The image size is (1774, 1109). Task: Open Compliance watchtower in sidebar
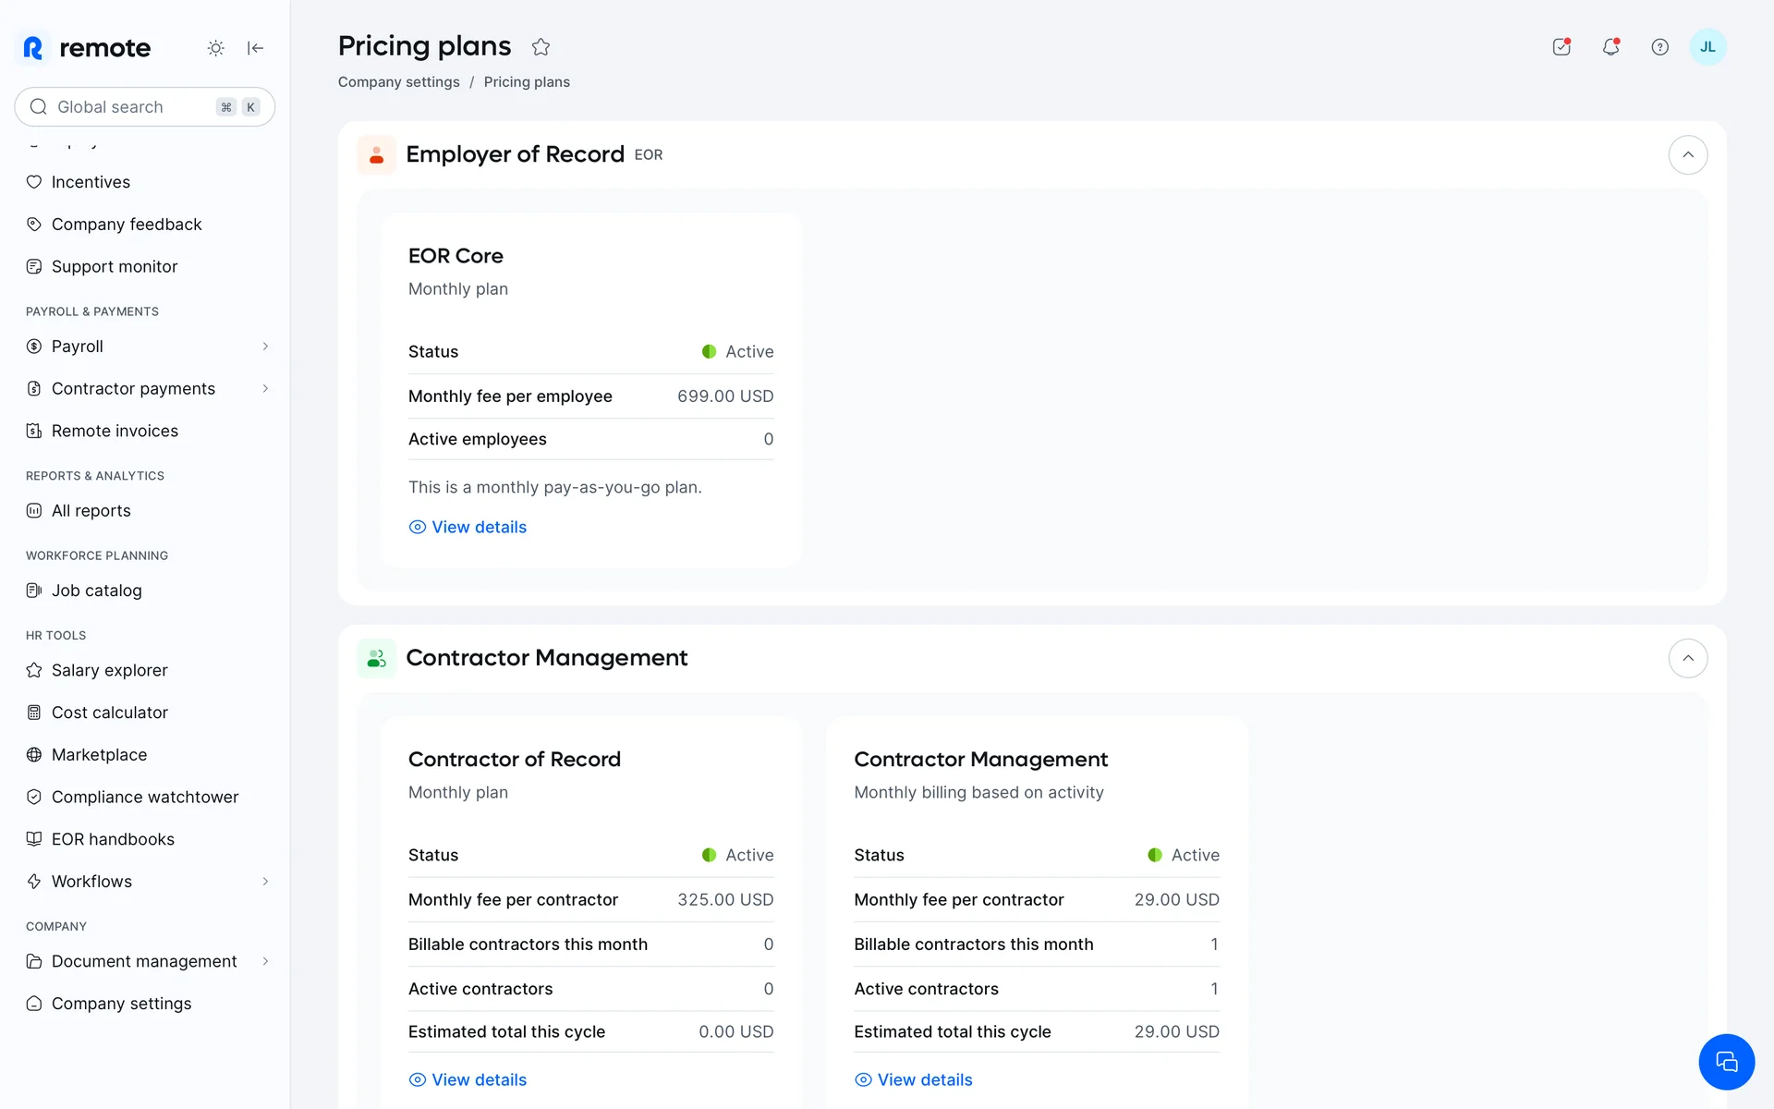pyautogui.click(x=144, y=797)
